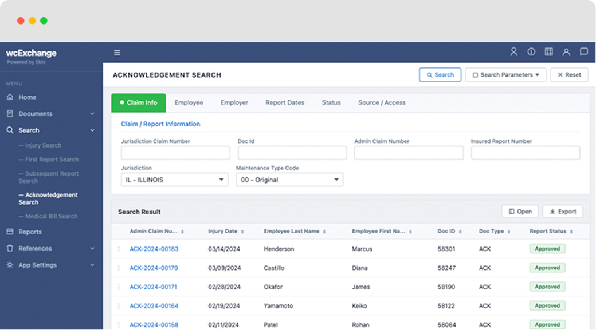Open row menu dots for ACK-2024-00164
This screenshot has height=330, width=596.
tap(119, 306)
